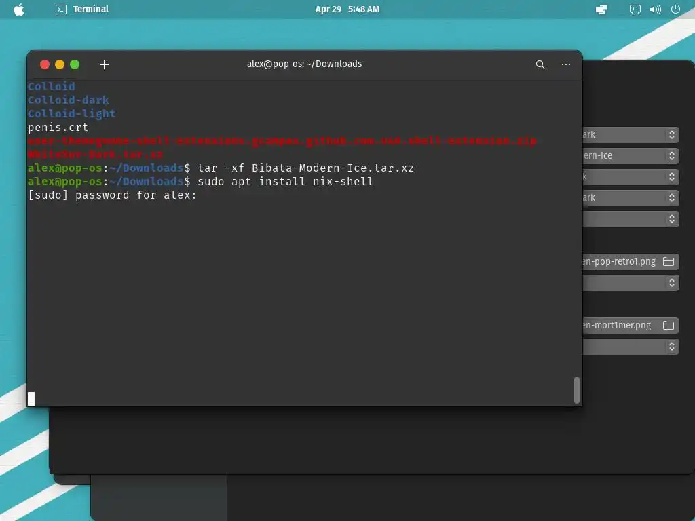This screenshot has width=695, height=521.
Task: Open the dropdown below pop-retro1.png field
Action: (631, 283)
